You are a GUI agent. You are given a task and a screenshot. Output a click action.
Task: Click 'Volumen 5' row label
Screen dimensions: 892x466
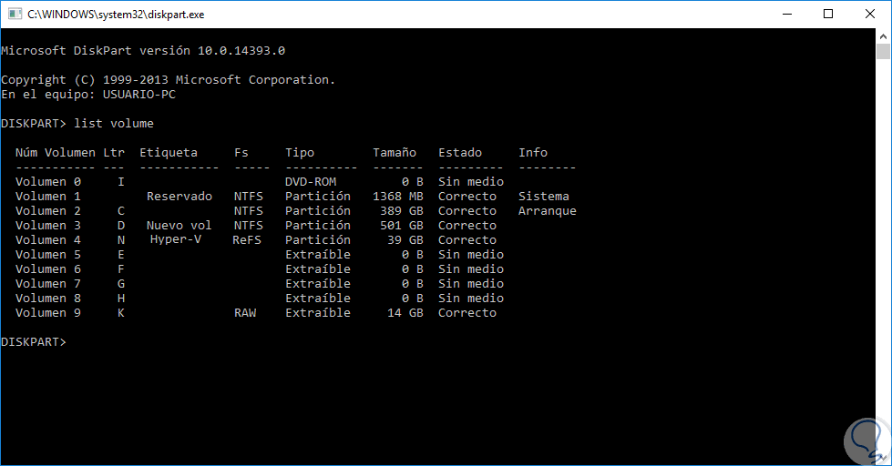(47, 255)
